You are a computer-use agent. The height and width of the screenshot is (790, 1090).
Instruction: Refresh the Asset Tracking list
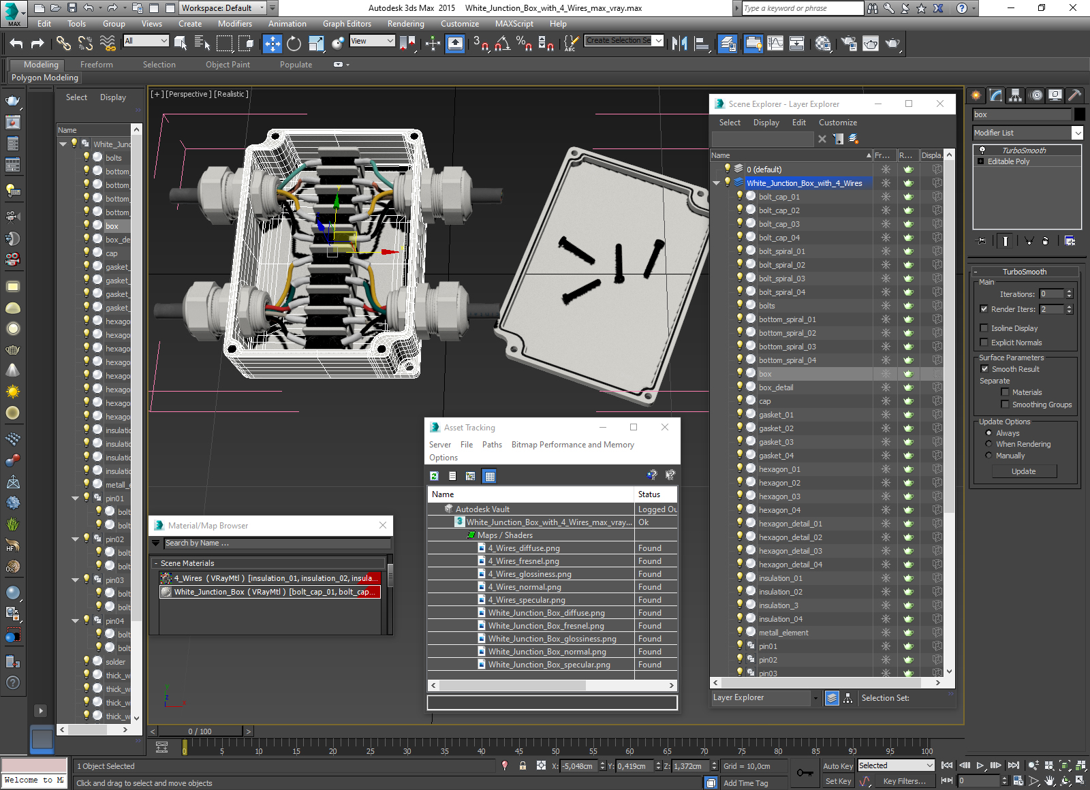pyautogui.click(x=434, y=476)
